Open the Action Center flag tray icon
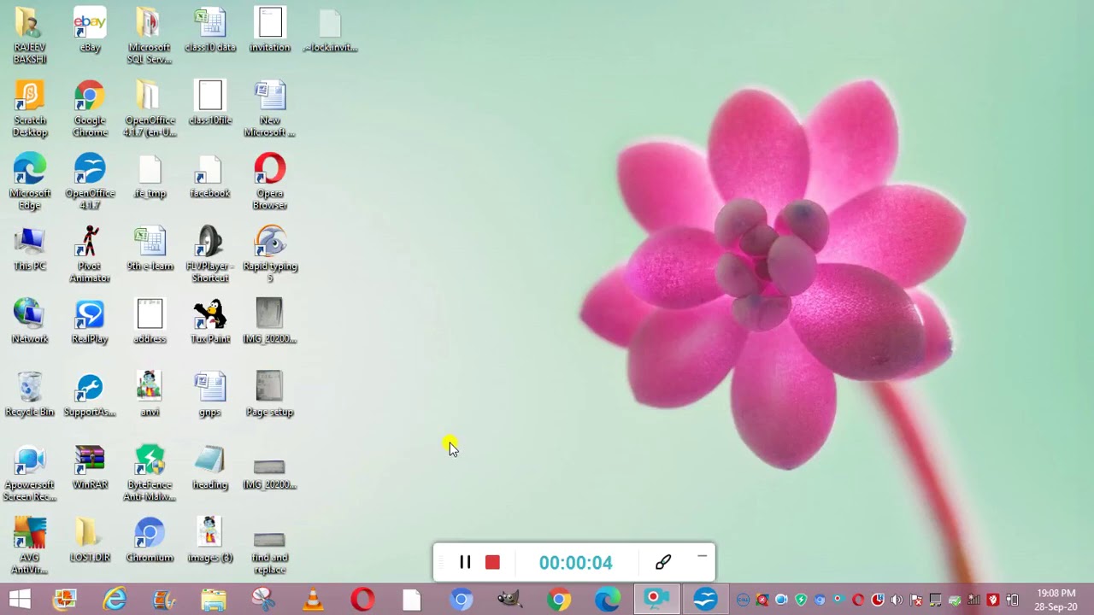The width and height of the screenshot is (1094, 615). coord(916,600)
